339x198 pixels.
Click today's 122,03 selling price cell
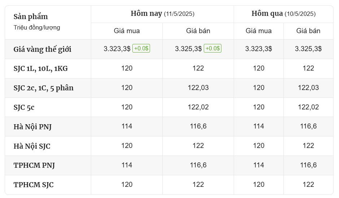198,88
